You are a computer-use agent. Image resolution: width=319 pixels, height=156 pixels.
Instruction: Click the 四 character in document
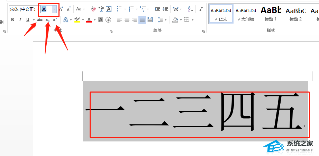click(x=238, y=111)
